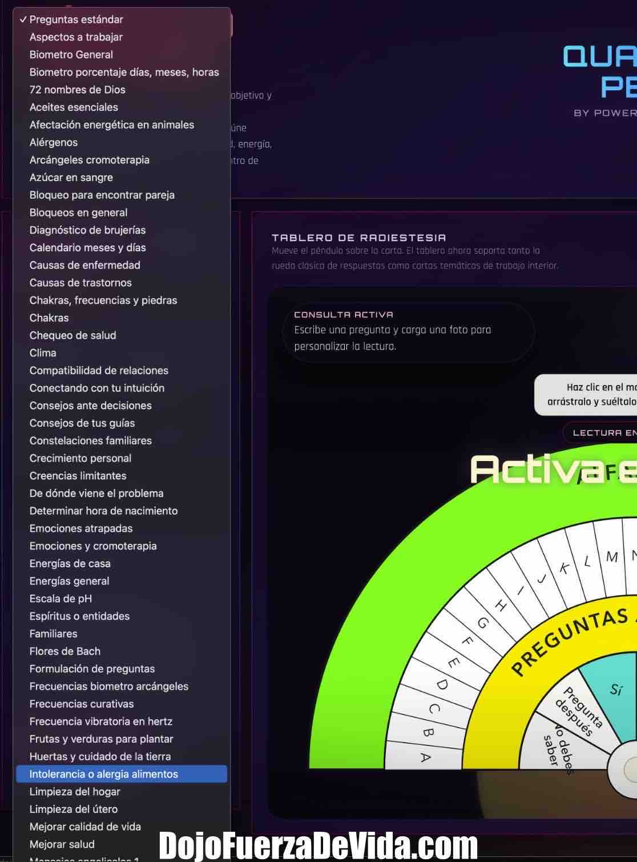The width and height of the screenshot is (637, 862).
Task: Pick Limpieza del útero entry
Action: click(122, 809)
